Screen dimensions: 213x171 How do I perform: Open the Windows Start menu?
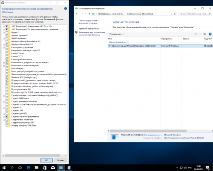[x=4, y=168]
